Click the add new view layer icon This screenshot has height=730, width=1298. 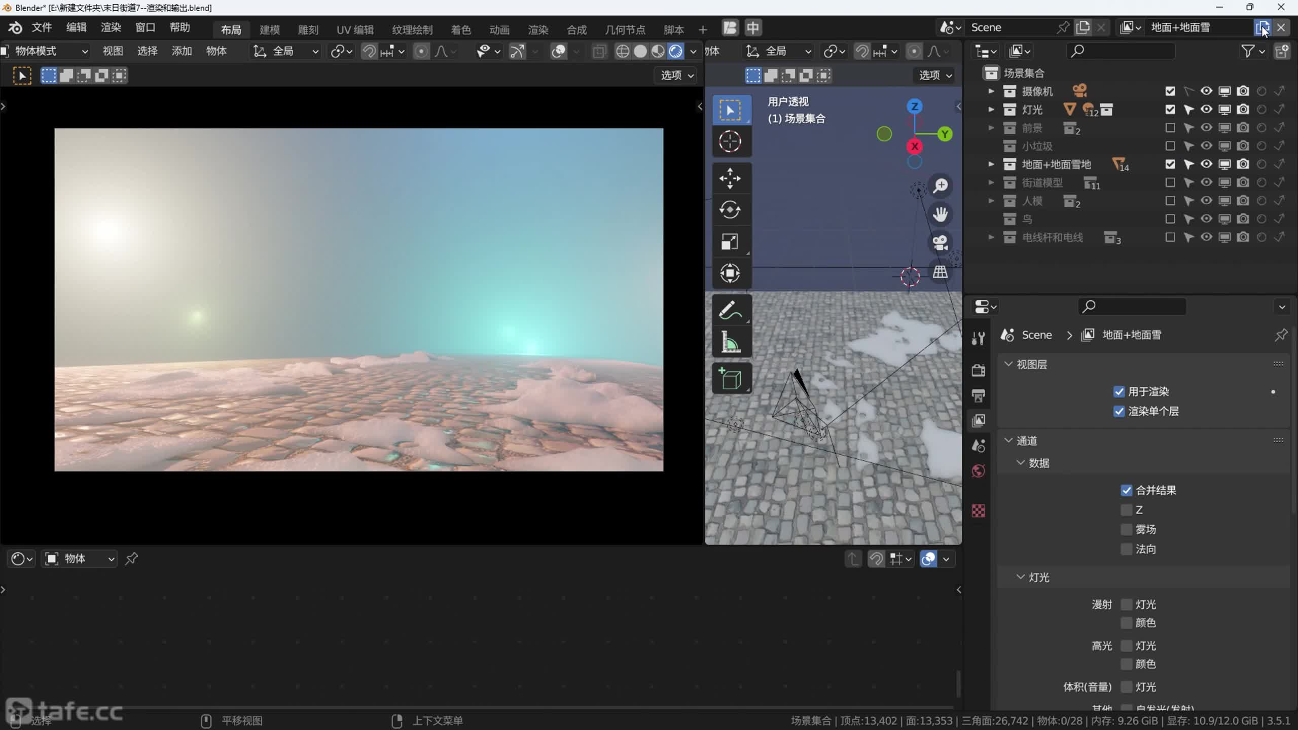click(x=1262, y=27)
